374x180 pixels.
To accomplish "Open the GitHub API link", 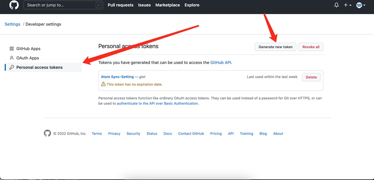I will coord(221,62).
